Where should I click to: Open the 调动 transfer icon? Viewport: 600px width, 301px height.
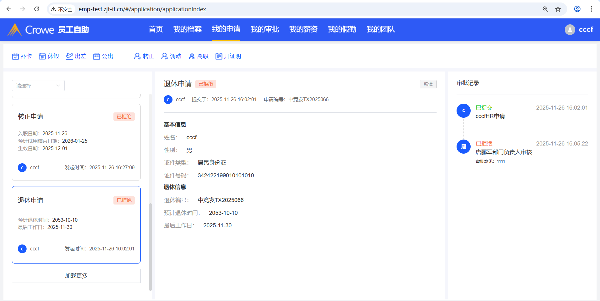click(x=164, y=56)
